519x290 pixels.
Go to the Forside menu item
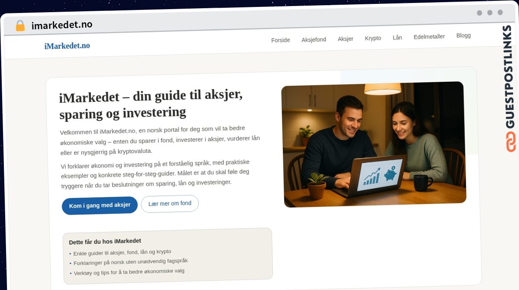pos(280,40)
